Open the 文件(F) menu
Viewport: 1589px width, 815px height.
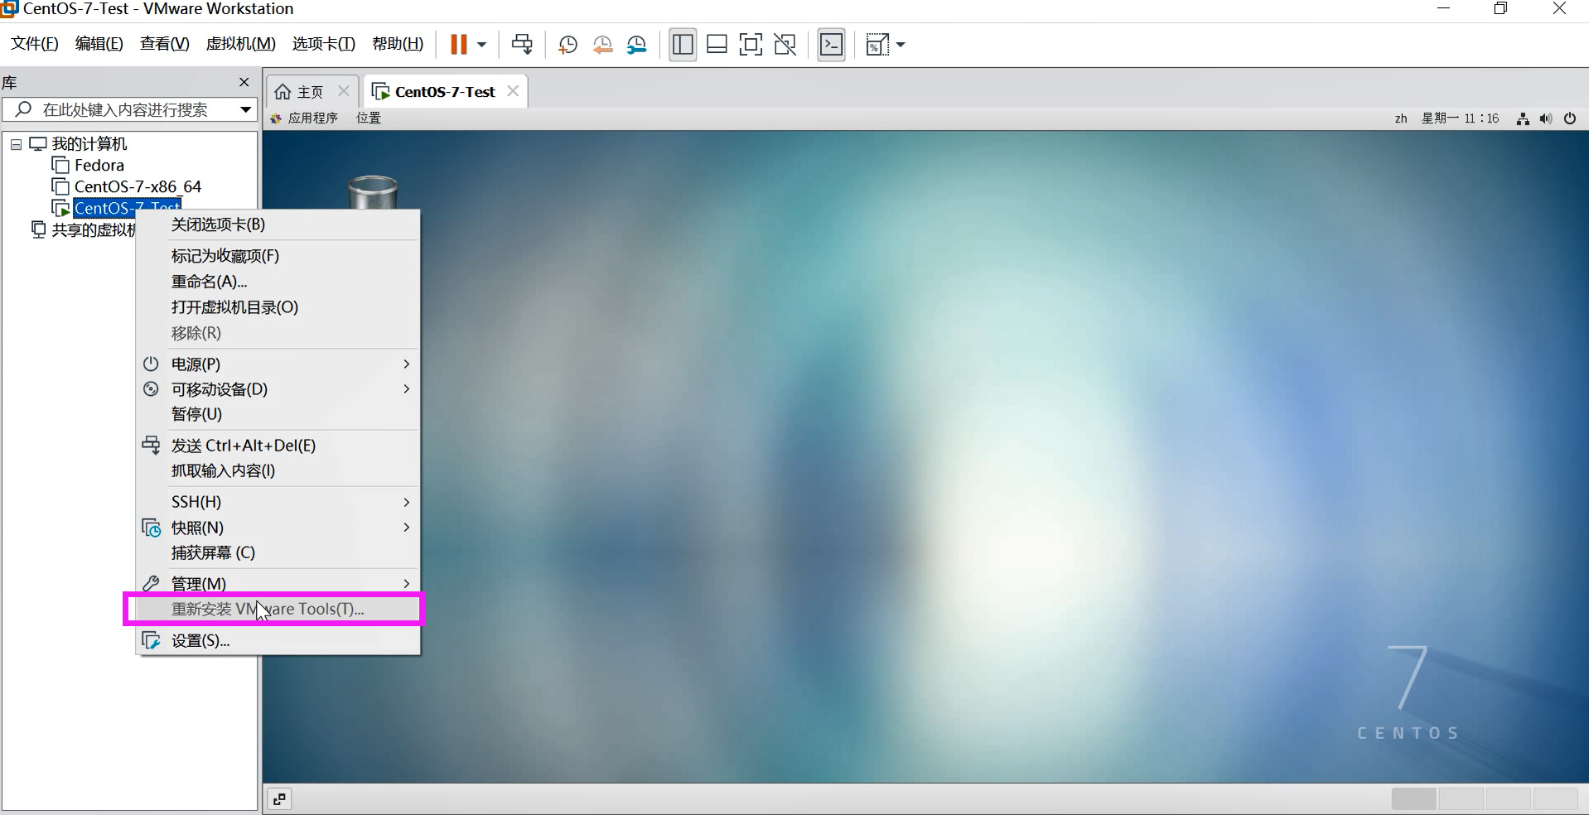click(34, 44)
